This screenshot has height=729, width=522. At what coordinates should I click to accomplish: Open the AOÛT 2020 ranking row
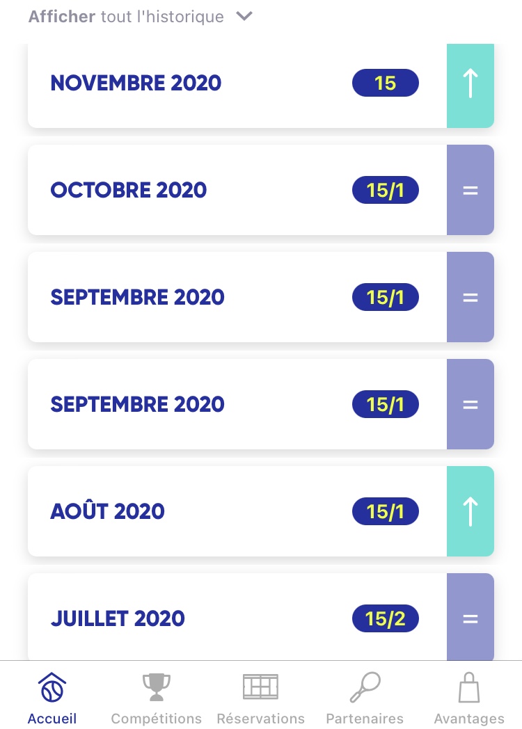108,511
